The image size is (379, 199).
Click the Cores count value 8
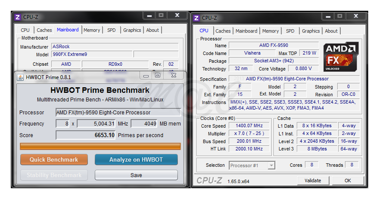pos(312,165)
